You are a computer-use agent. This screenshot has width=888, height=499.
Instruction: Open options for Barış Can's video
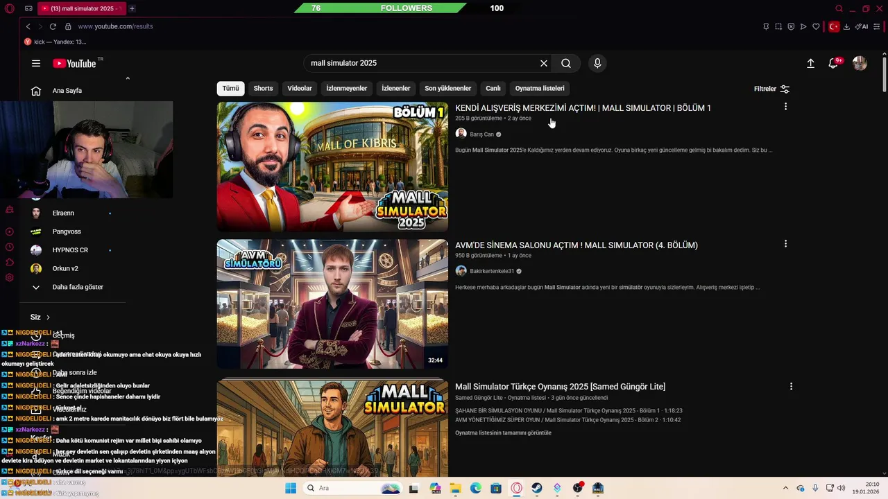[785, 107]
